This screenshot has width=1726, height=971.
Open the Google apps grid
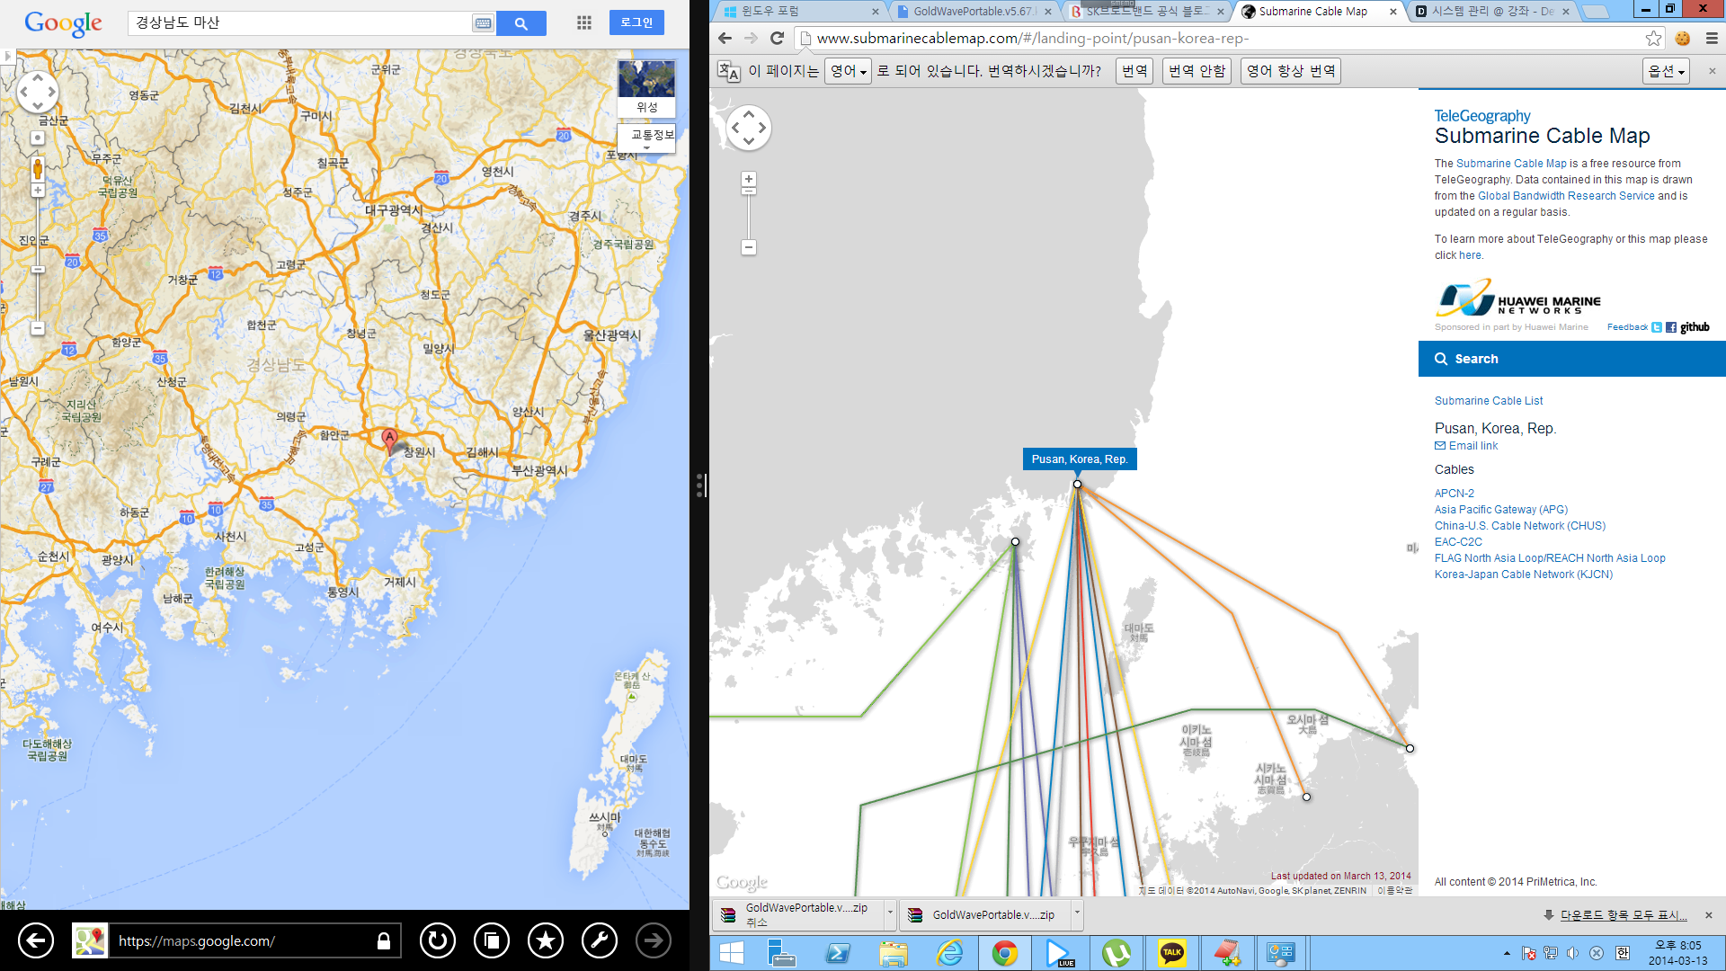[x=584, y=22]
